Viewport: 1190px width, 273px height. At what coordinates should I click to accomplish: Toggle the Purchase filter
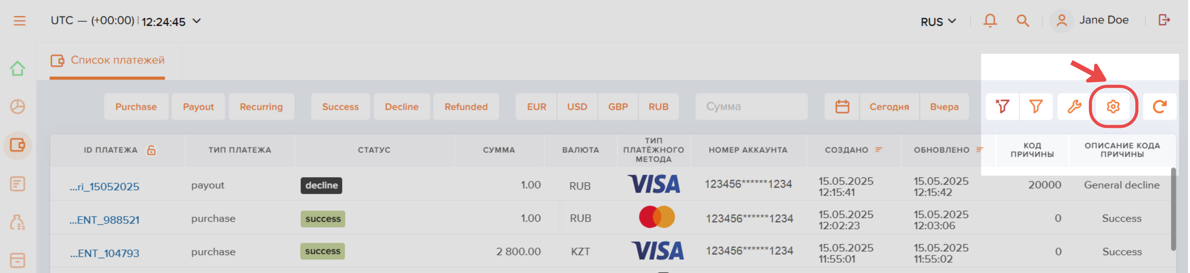coord(136,107)
